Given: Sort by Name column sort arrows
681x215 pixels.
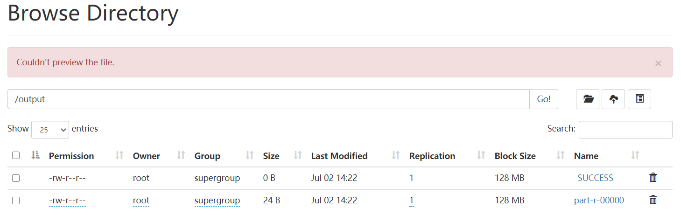Looking at the screenshot, I should 635,156.
